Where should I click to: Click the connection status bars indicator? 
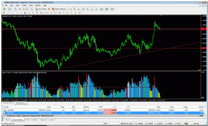click(x=186, y=123)
